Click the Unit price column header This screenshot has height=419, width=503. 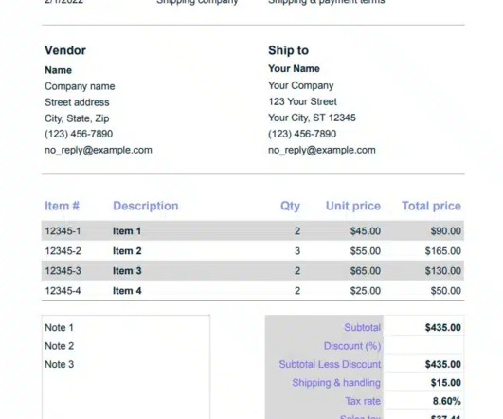point(353,206)
